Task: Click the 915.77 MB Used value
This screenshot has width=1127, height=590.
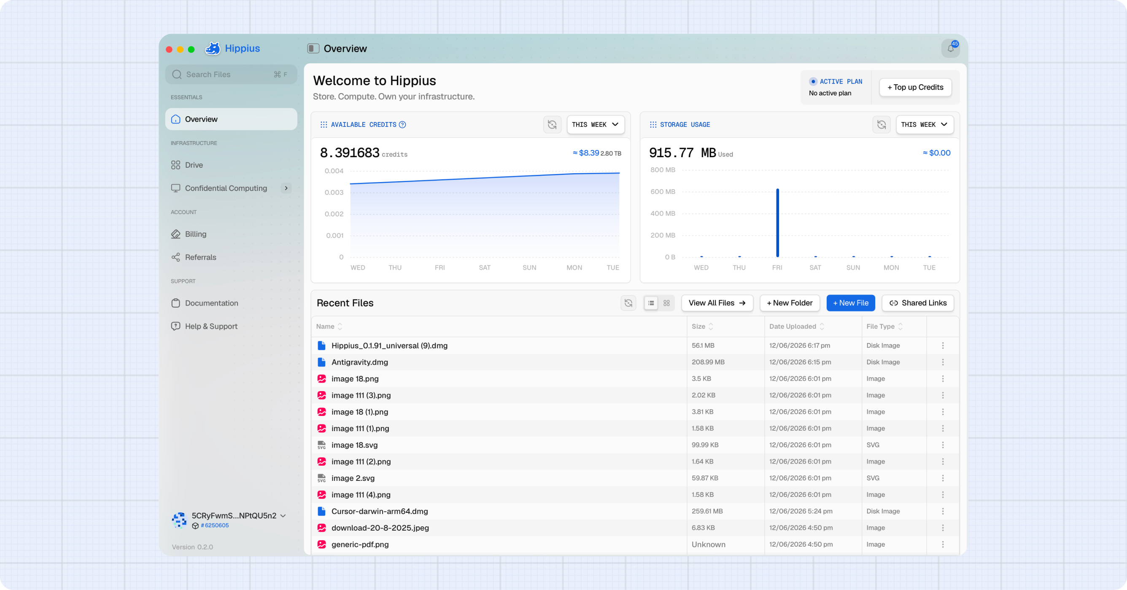Action: pos(691,153)
